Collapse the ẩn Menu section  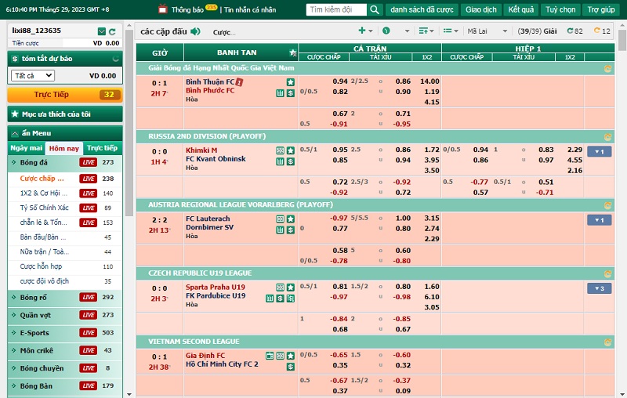click(x=65, y=133)
